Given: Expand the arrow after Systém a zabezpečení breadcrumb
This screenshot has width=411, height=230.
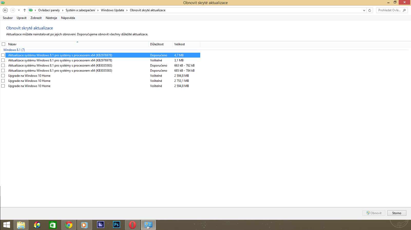Looking at the screenshot, I should pos(98,10).
